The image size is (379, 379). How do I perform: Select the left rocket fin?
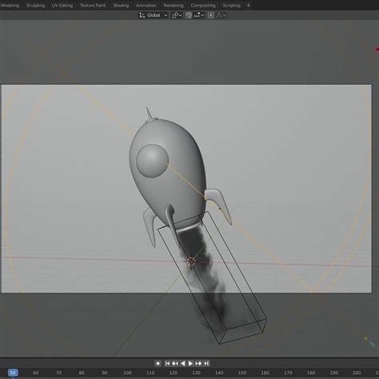pyautogui.click(x=150, y=227)
